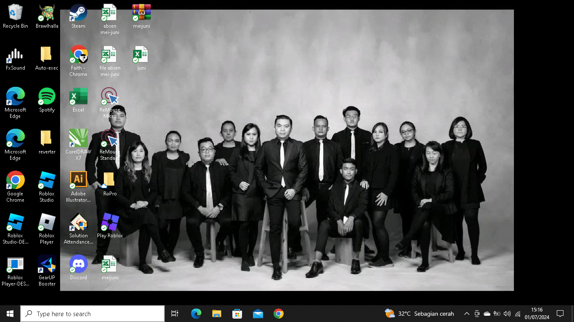Open the clock showing 15:16
Image resolution: width=574 pixels, height=322 pixels.
(537, 314)
